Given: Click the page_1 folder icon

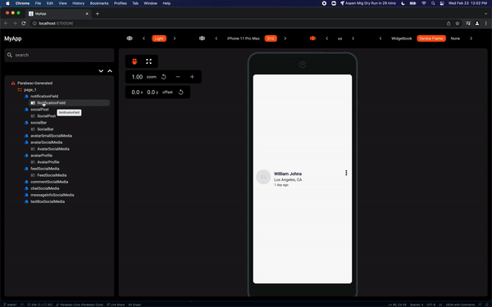Looking at the screenshot, I should pos(20,89).
